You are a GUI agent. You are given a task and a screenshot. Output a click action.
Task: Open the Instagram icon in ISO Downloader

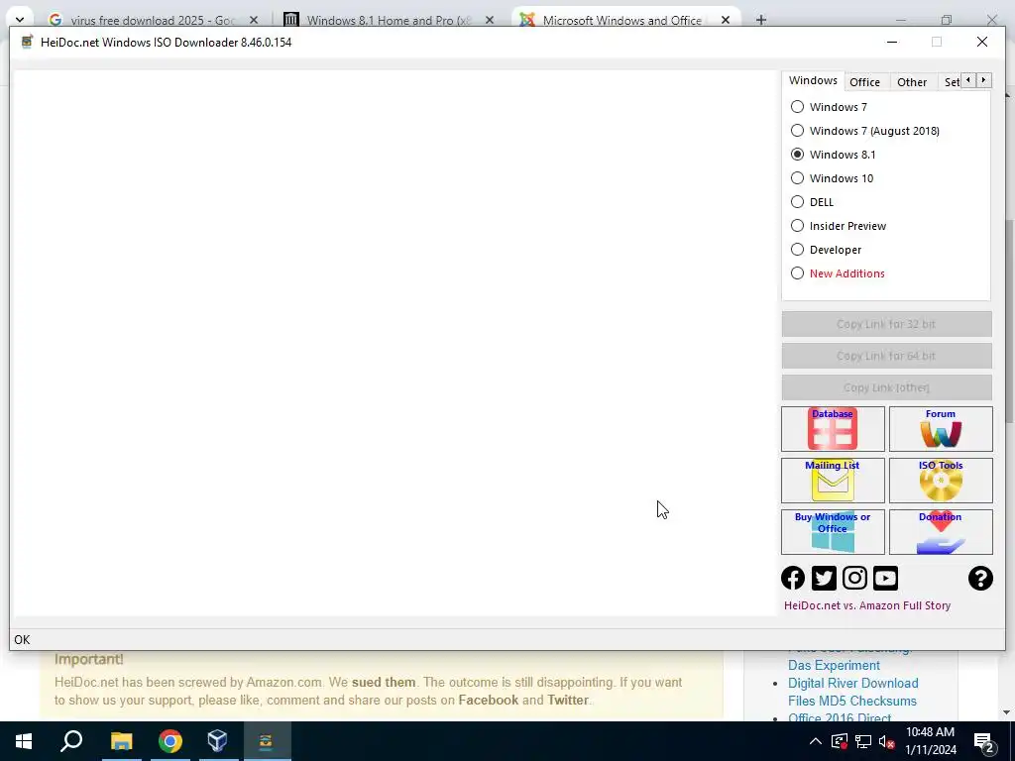pos(854,578)
